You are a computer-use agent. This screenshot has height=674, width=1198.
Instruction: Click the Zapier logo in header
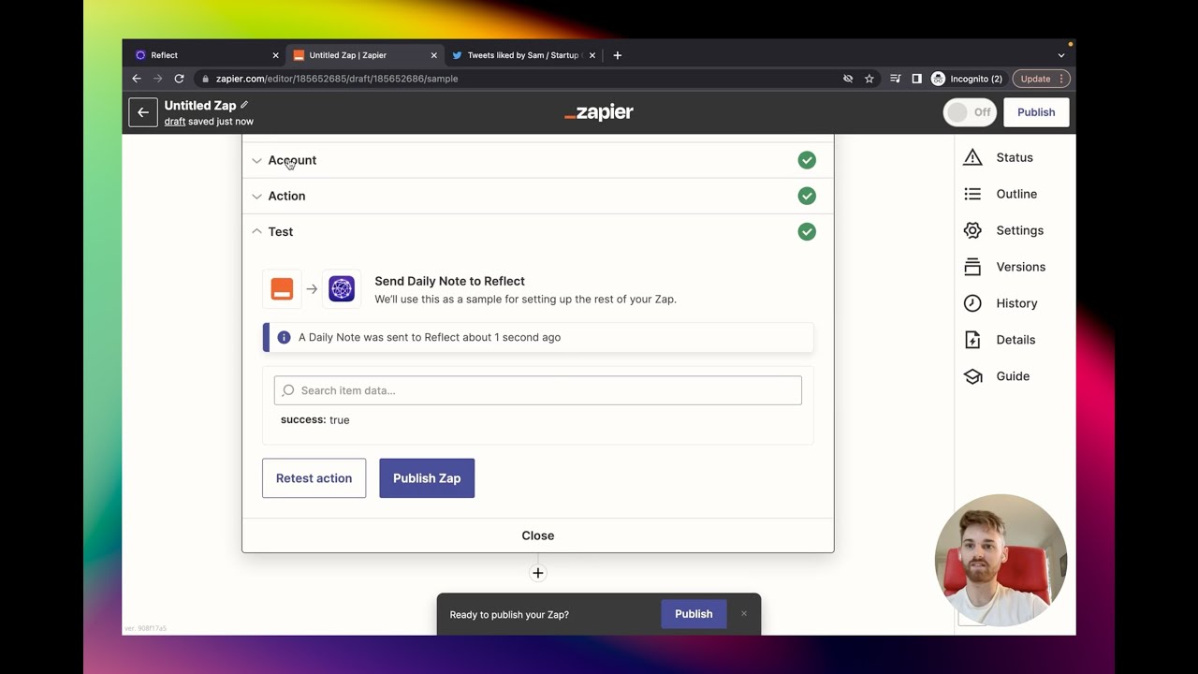[599, 112]
